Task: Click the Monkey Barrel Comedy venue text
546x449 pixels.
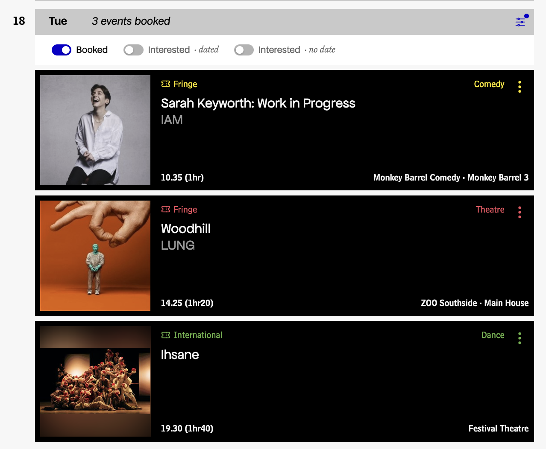Action: coord(451,178)
